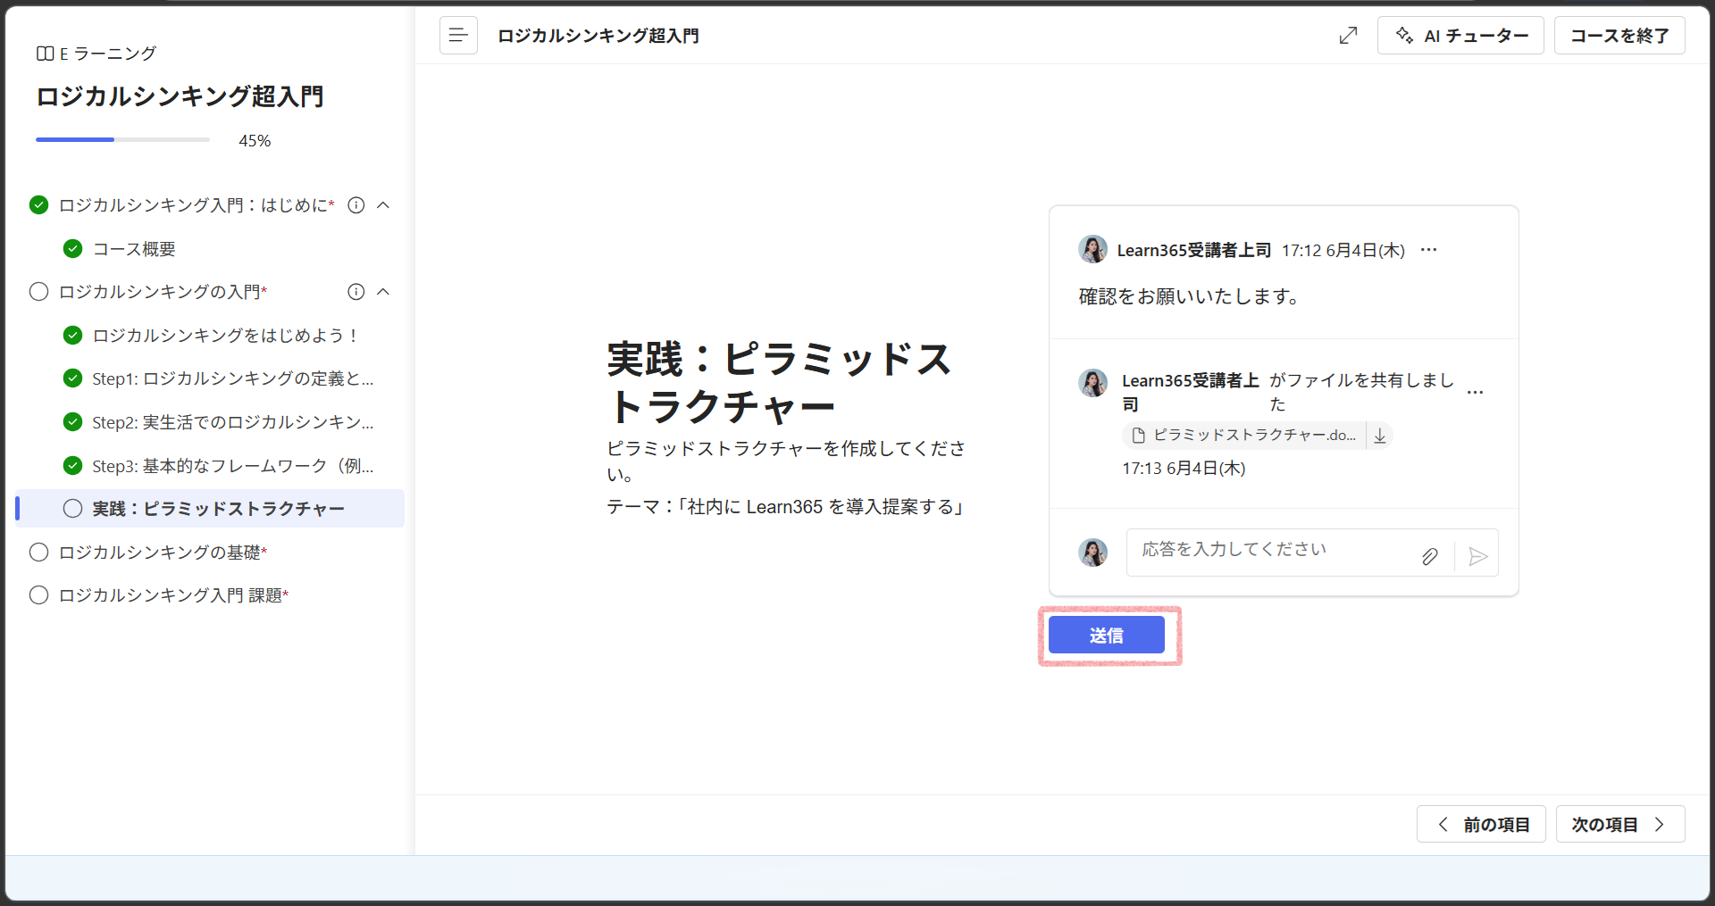Open info icon for ロジカルシンキングの入門
This screenshot has width=1715, height=906.
(356, 292)
